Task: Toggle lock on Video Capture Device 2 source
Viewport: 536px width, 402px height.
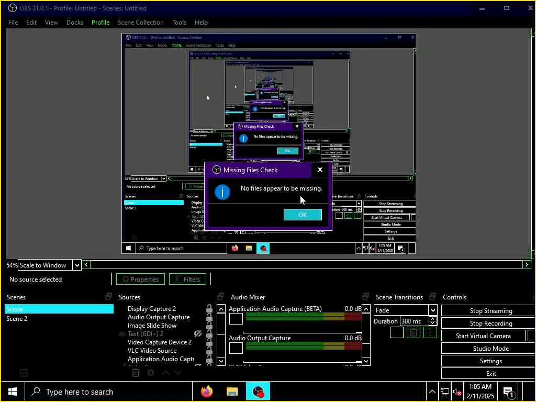Action: pos(209,343)
